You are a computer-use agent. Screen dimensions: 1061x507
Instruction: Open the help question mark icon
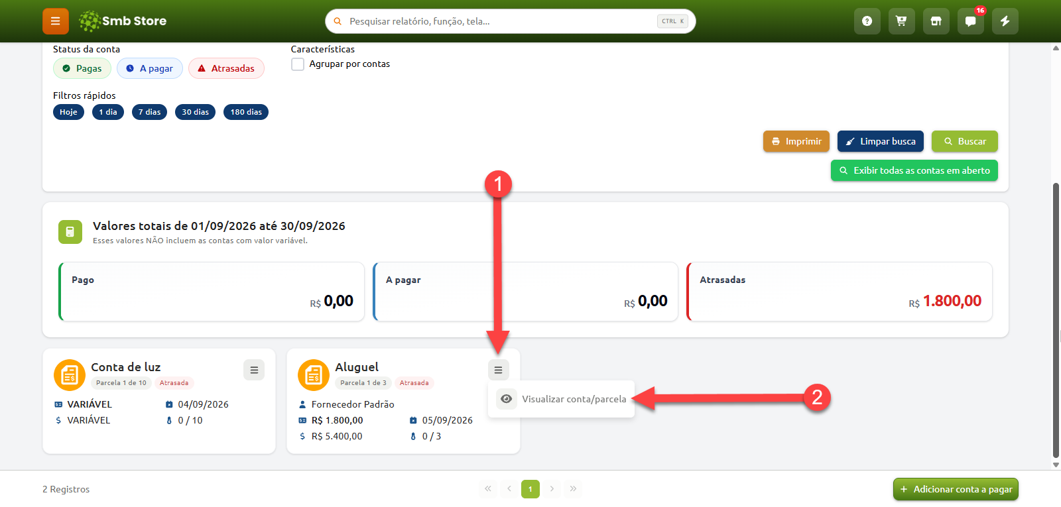(867, 21)
